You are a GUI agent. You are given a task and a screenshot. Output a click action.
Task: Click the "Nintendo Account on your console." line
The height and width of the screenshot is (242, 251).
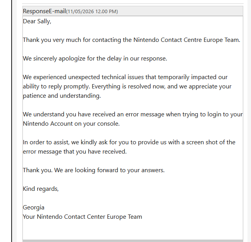click(x=71, y=124)
